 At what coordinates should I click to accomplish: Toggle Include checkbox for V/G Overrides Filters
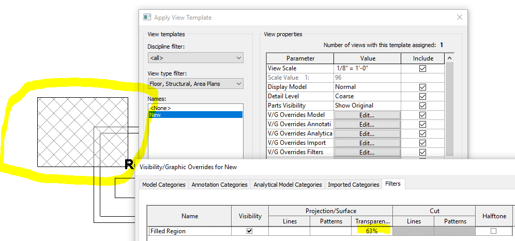tap(422, 152)
